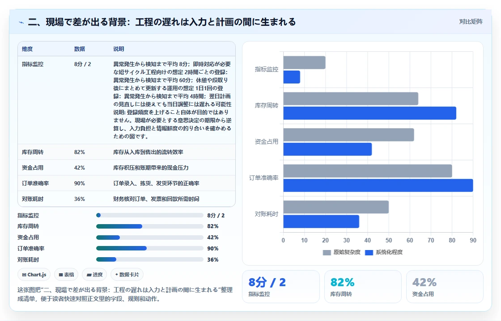Click the 90% table cell

click(x=80, y=183)
